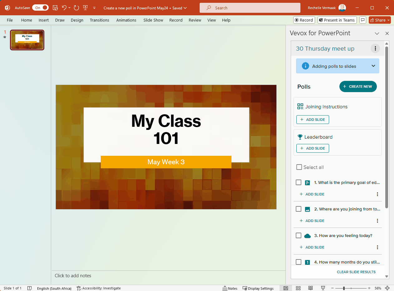Collapse the 'Adding polls to slides' info banner
Screen dimensions: 394x291
373,66
